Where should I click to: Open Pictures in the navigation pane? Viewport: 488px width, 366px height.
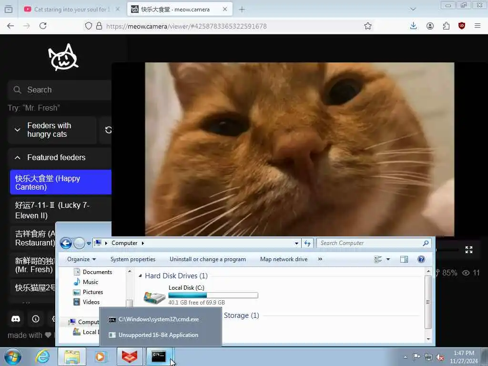88,292
